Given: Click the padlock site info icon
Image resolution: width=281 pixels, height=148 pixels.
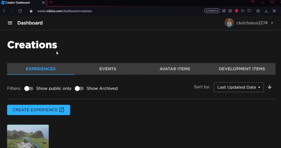Looking at the screenshot, I should [x=31, y=11].
